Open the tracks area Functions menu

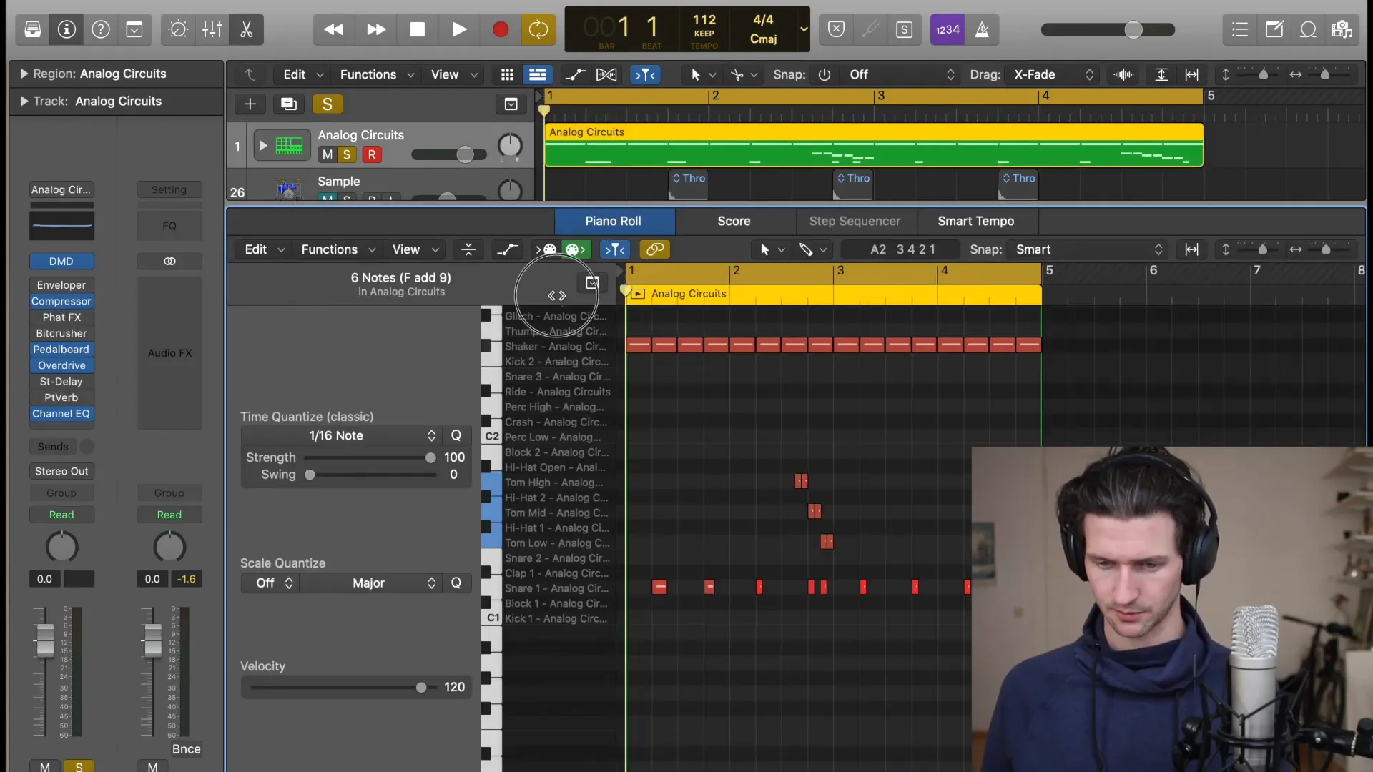coord(377,74)
